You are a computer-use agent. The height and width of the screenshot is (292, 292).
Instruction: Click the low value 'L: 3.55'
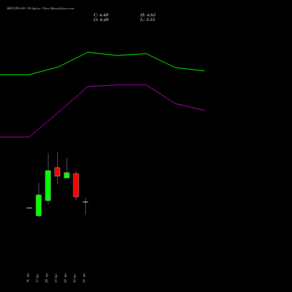coord(148,20)
